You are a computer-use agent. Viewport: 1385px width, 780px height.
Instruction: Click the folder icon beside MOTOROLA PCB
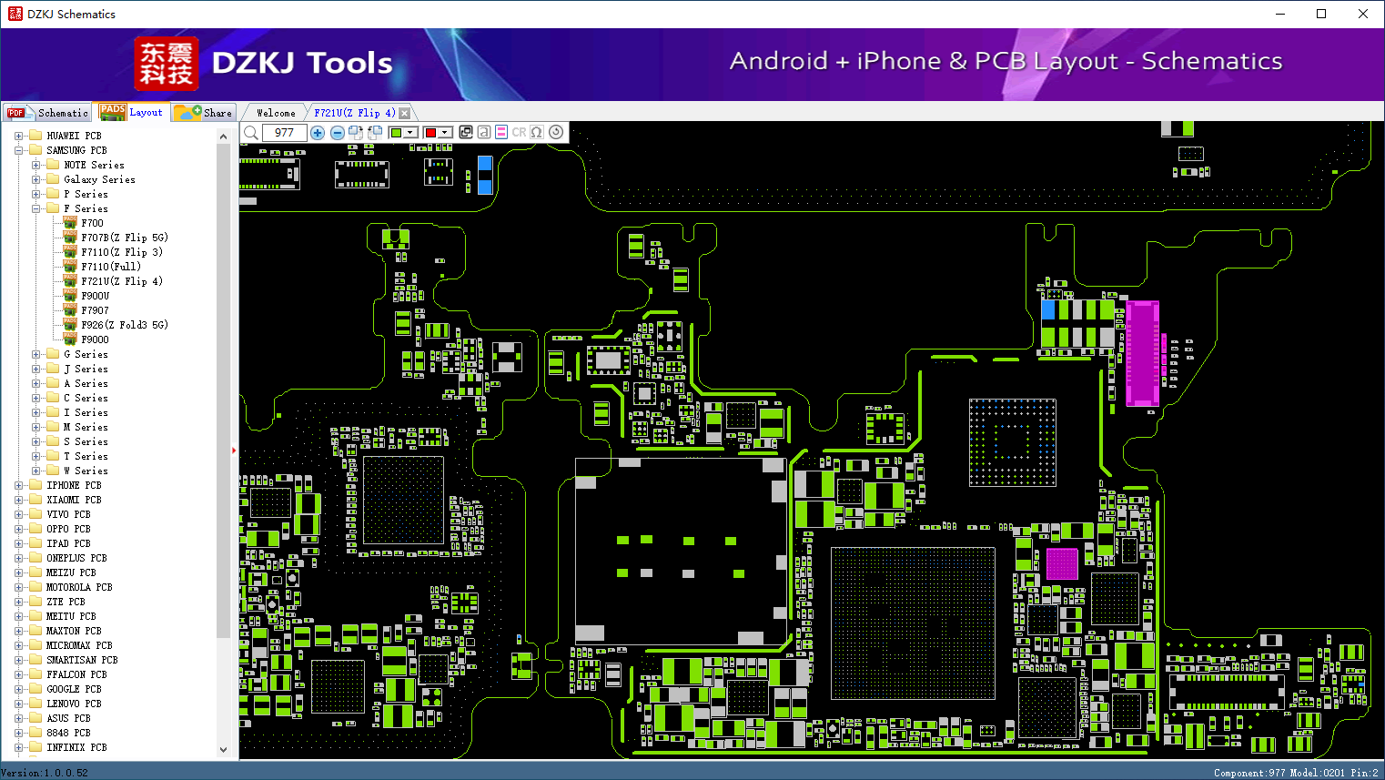coord(35,587)
